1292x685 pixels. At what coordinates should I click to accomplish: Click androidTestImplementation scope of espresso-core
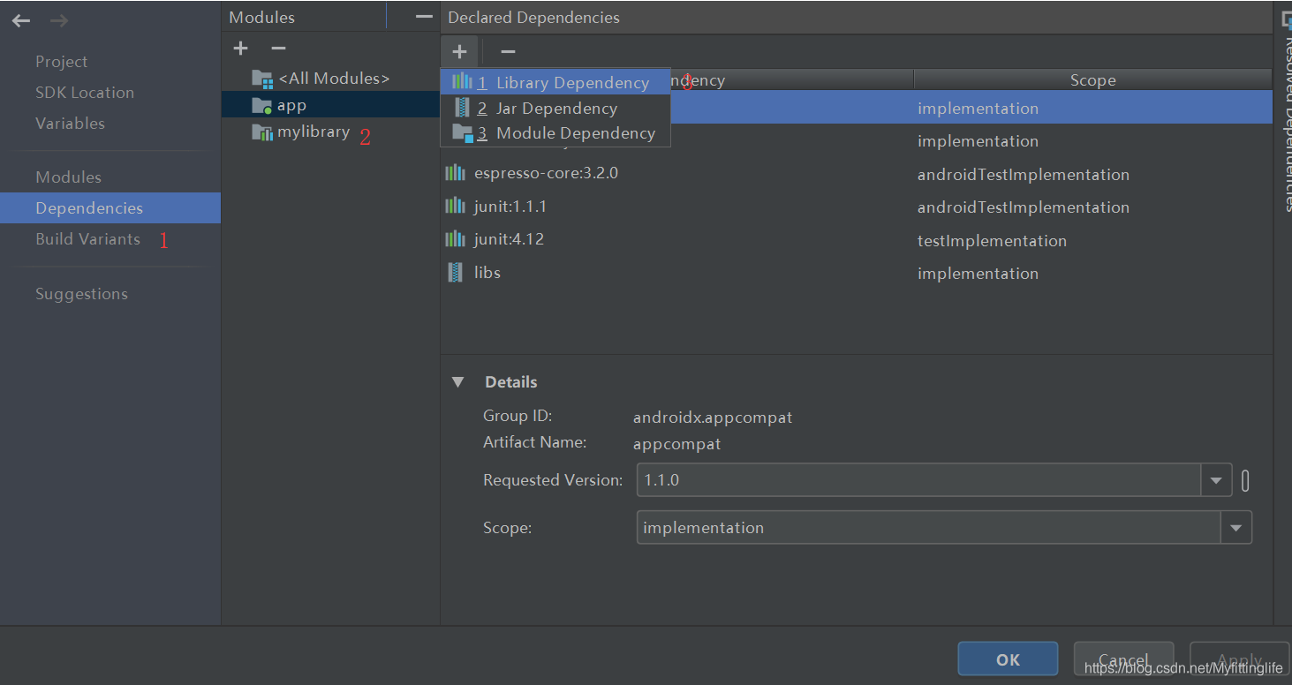pyautogui.click(x=1023, y=174)
